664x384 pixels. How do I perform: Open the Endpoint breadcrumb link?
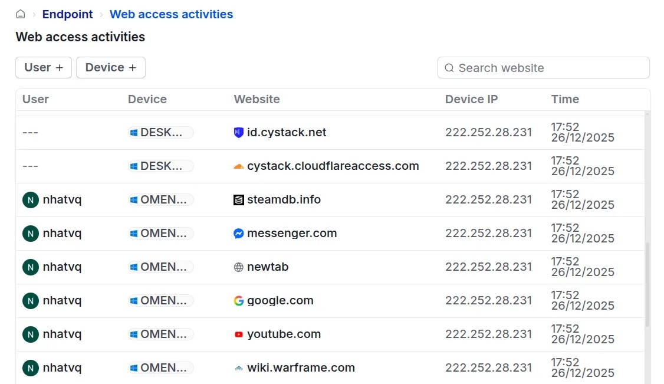tap(67, 14)
